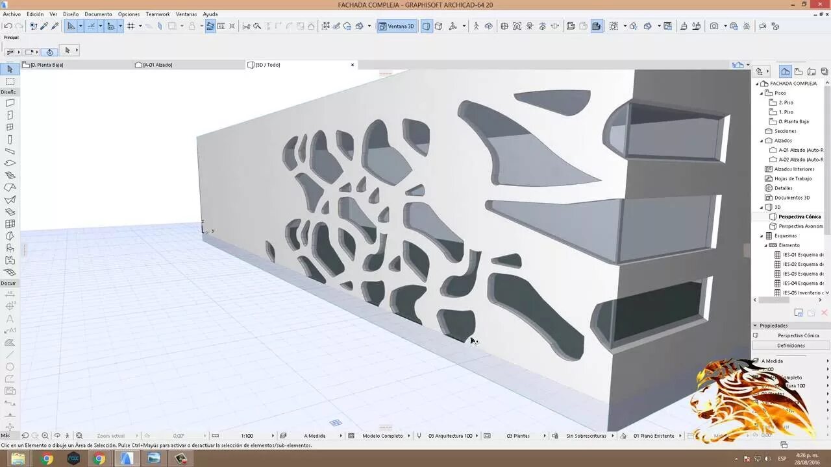Screen dimensions: 831x467
Task: Click the Pick Up Parameters eyedropper icon
Action: 43,26
